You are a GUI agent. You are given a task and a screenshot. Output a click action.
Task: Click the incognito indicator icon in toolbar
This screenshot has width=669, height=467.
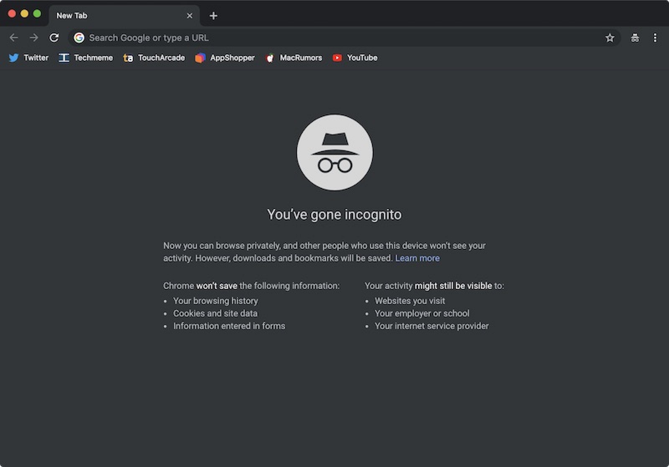click(x=635, y=38)
